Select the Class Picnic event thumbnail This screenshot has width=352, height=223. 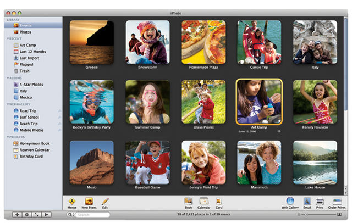point(204,102)
